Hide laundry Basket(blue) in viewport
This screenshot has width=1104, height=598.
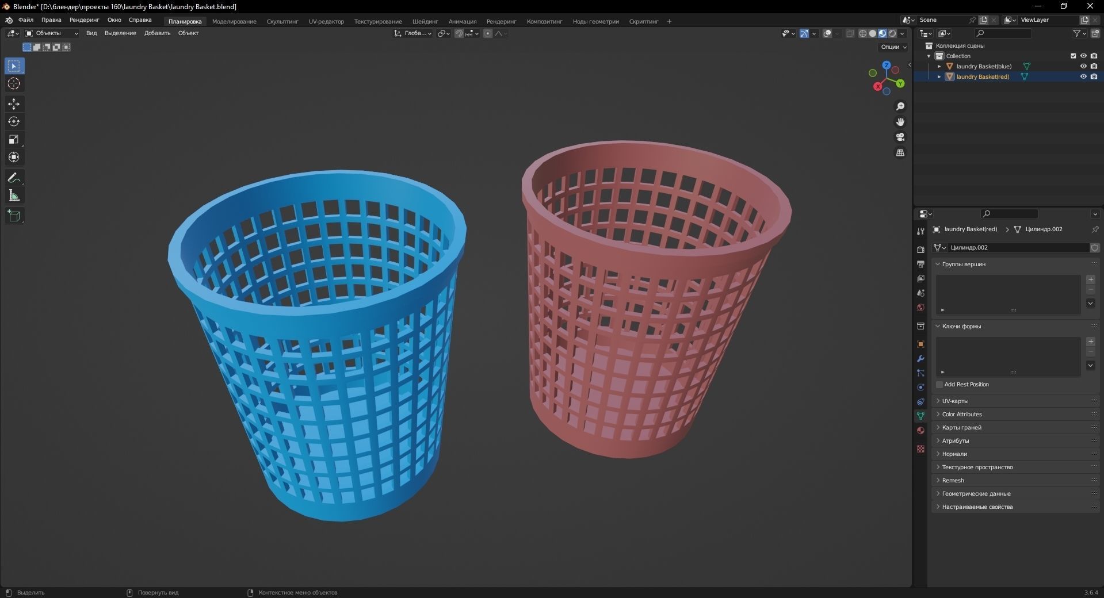coord(1083,66)
